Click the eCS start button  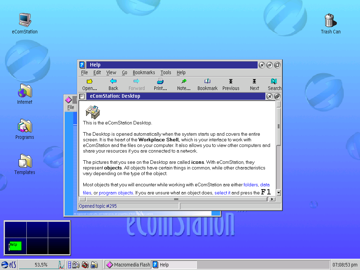click(x=9, y=265)
